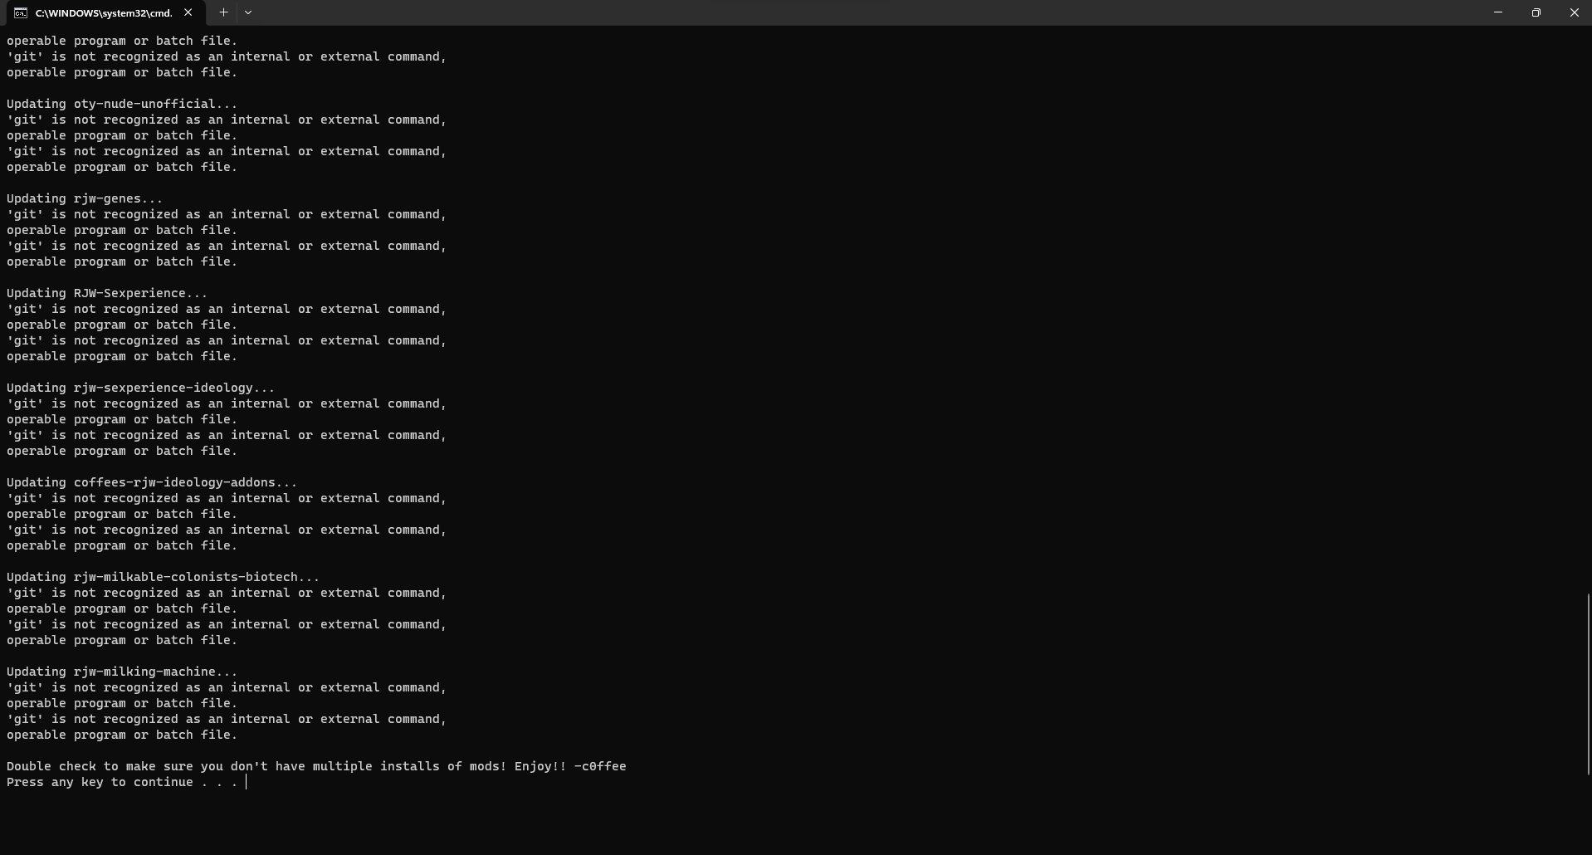Click the 'Updating RJW-Sexperience...' line
This screenshot has width=1592, height=855.
point(107,293)
